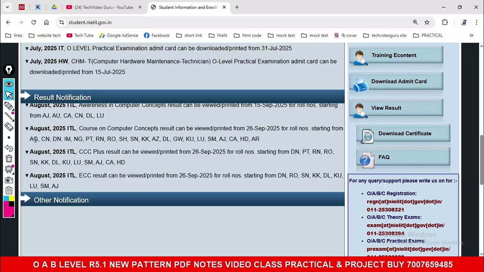
Task: Open the View Result button
Action: [x=396, y=108]
